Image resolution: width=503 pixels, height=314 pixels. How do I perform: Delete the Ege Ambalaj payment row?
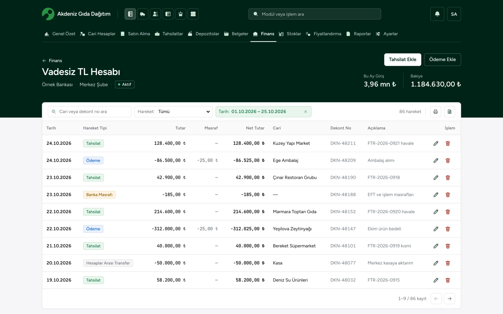[x=448, y=161]
